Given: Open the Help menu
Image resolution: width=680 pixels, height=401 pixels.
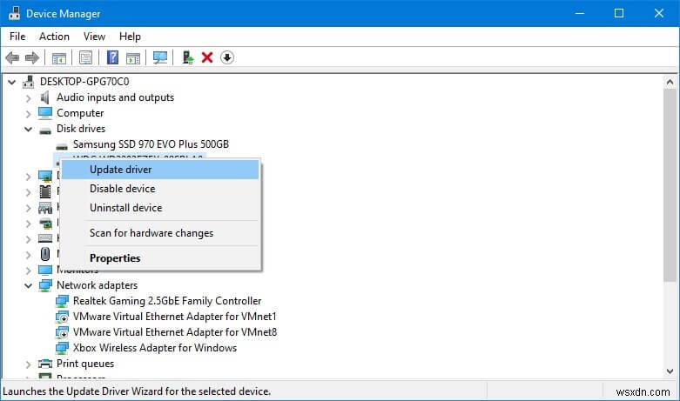Looking at the screenshot, I should pyautogui.click(x=130, y=37).
